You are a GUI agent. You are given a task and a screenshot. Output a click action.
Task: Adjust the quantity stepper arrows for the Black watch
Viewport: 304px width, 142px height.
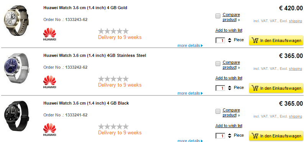230,136
